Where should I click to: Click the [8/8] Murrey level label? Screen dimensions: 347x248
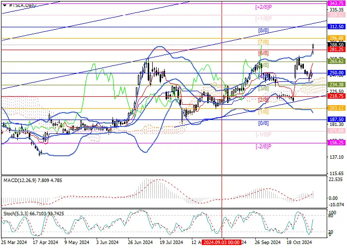pyautogui.click(x=263, y=31)
